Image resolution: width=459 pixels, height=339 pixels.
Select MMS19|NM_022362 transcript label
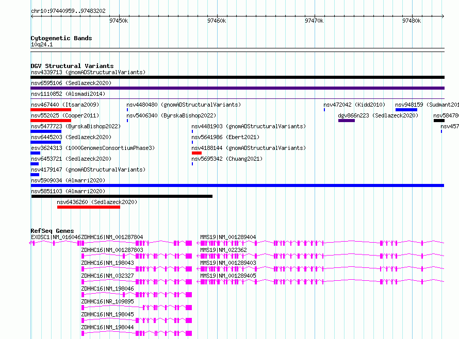click(x=223, y=250)
